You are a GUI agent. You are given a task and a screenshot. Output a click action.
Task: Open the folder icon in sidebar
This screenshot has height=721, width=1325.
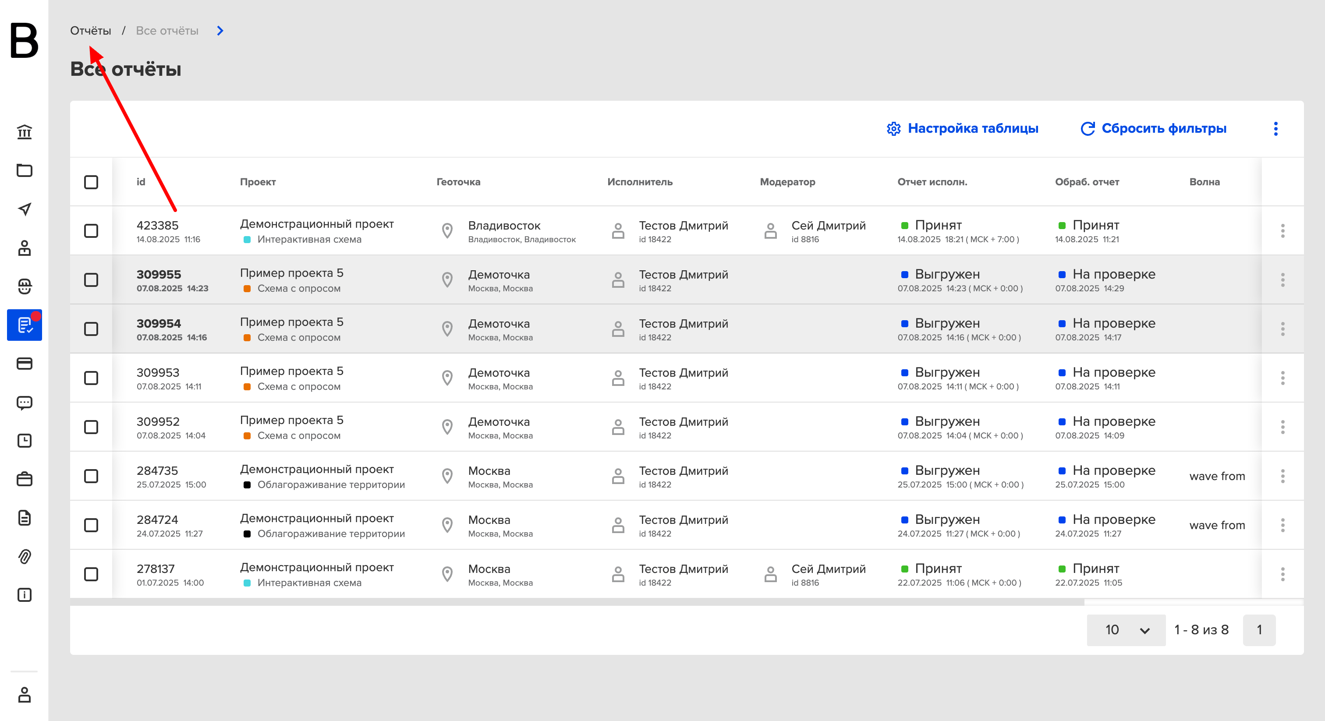pyautogui.click(x=24, y=170)
